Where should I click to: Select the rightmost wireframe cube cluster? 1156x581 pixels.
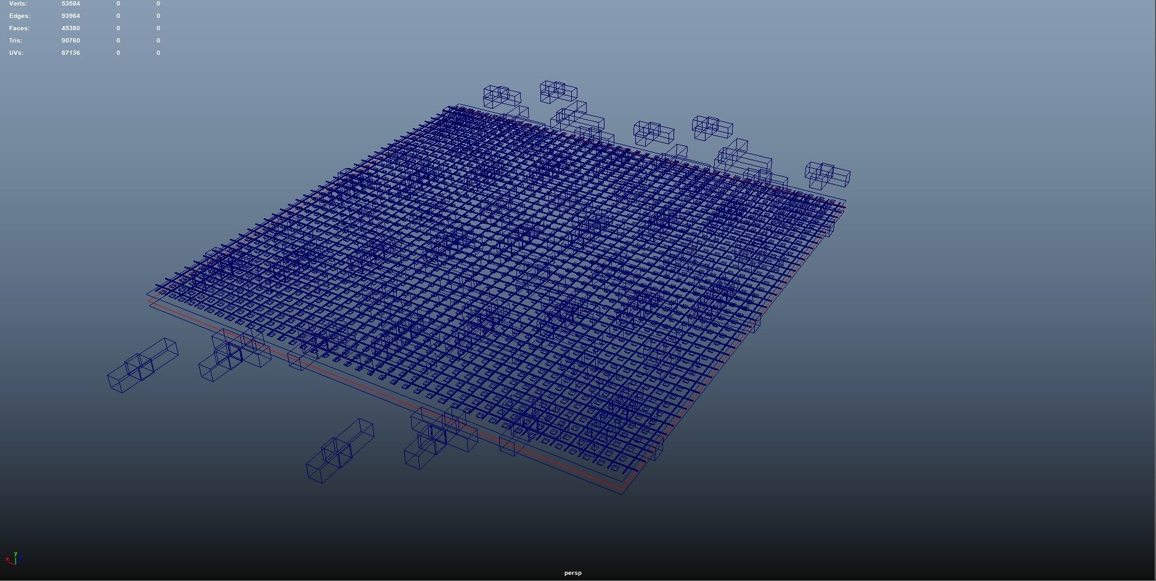[828, 174]
